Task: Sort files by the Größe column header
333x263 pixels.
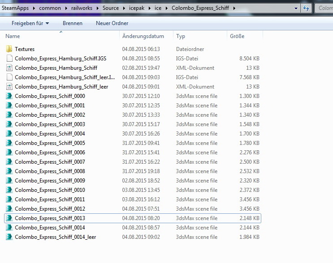Action: (237, 36)
